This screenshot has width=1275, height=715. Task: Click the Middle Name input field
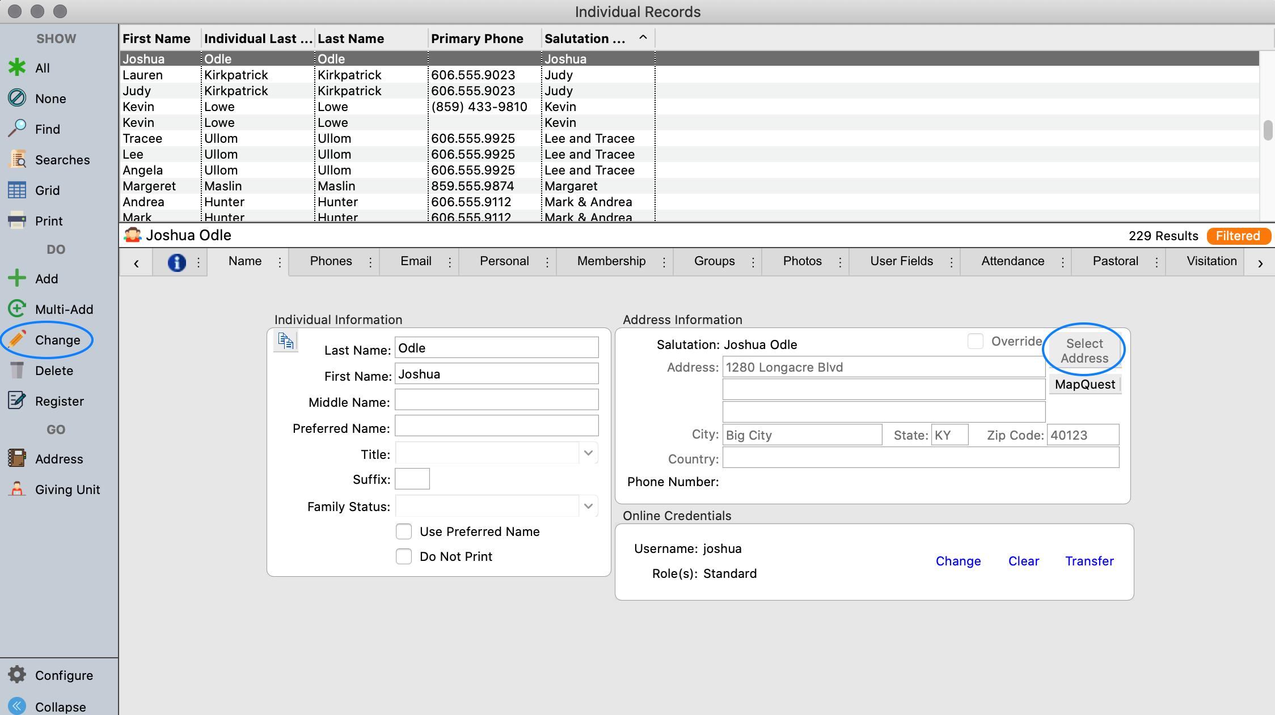(496, 400)
